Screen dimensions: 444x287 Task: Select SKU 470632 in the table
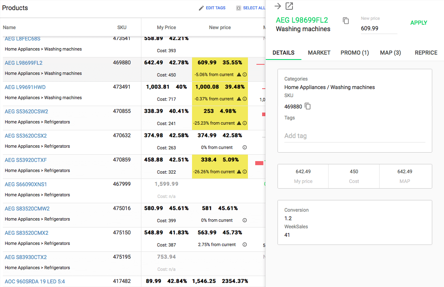tap(122, 136)
